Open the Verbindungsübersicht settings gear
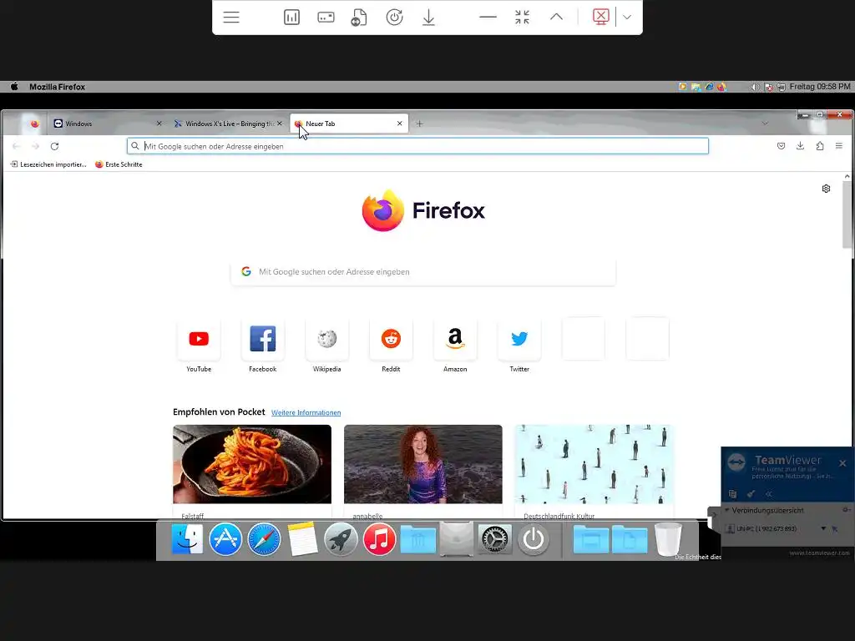The height and width of the screenshot is (641, 855). [x=845, y=510]
